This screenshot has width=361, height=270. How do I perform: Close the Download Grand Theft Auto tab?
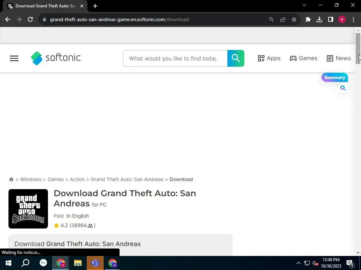click(x=82, y=6)
